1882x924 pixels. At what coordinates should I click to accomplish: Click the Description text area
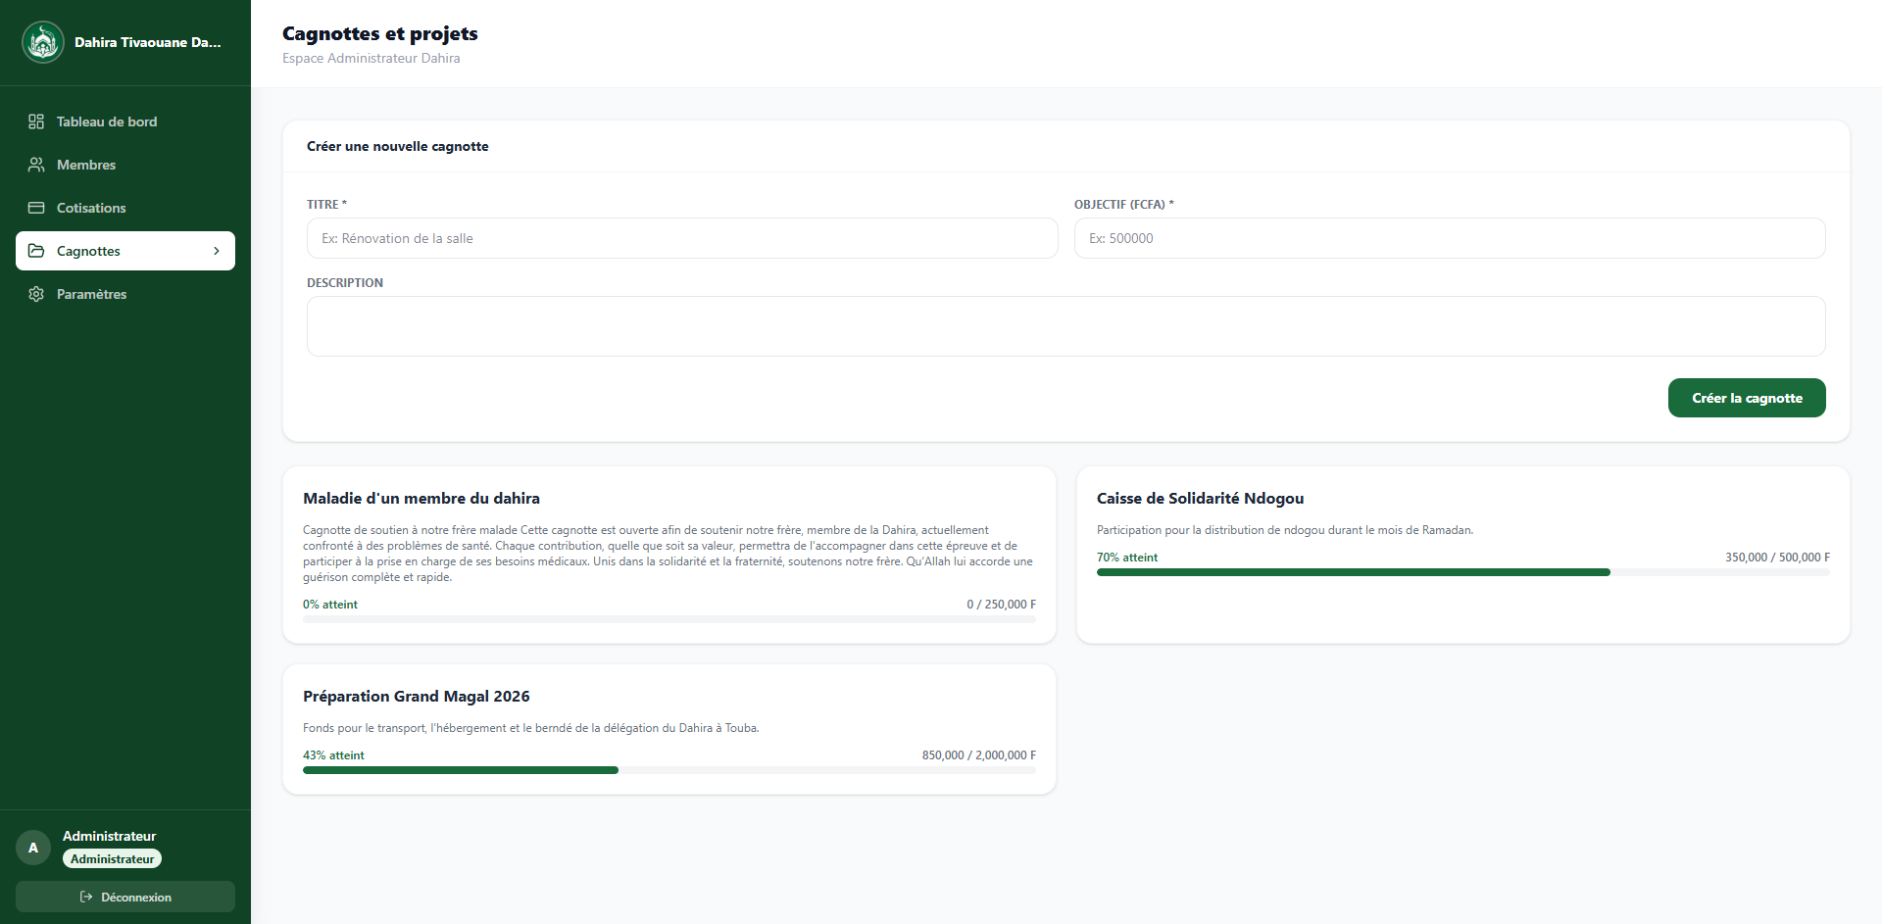click(1066, 326)
